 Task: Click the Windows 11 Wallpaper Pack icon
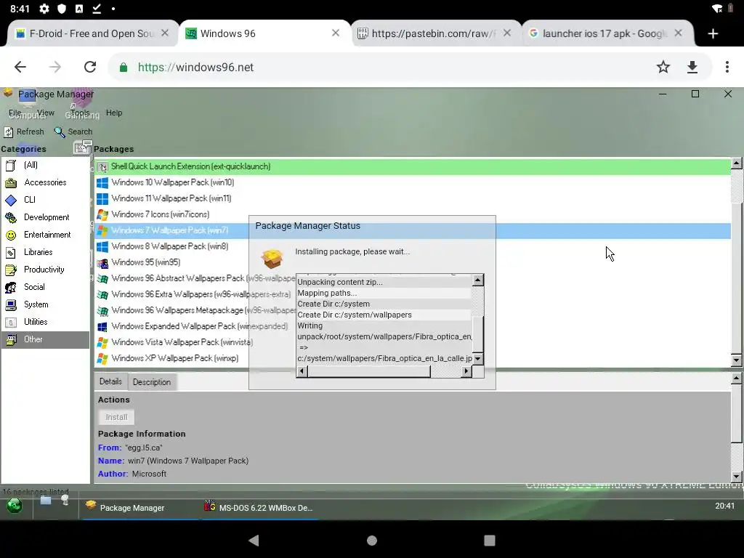102,199
